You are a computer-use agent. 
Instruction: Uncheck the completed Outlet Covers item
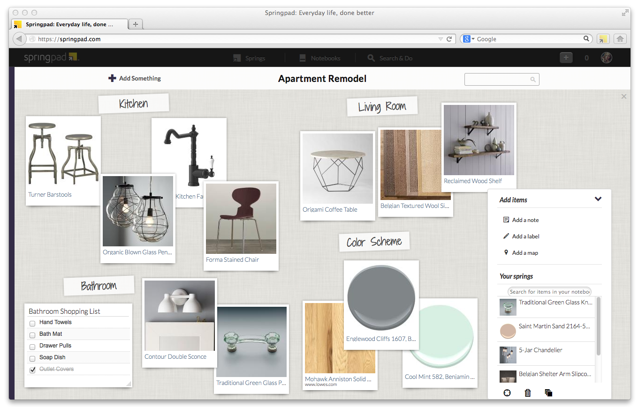(x=32, y=370)
